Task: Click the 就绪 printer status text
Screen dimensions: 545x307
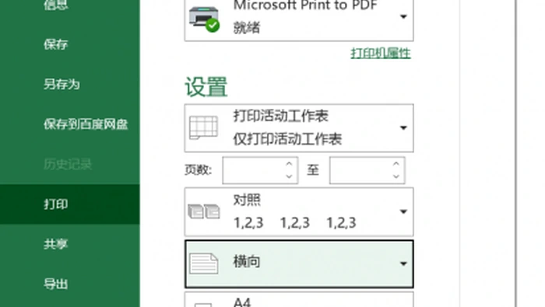Action: [247, 27]
